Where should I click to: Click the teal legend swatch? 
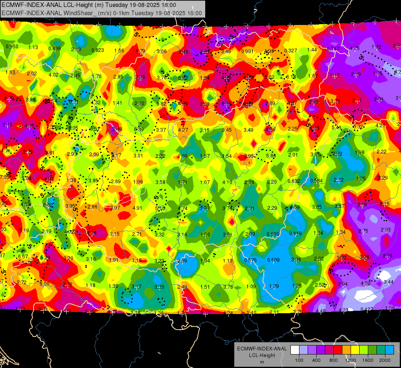click(x=381, y=350)
